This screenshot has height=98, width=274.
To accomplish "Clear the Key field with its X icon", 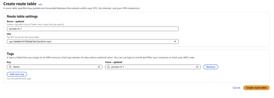I will [99, 67].
